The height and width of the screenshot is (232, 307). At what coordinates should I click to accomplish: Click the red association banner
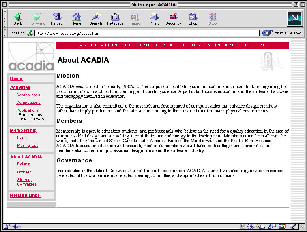pos(173,45)
